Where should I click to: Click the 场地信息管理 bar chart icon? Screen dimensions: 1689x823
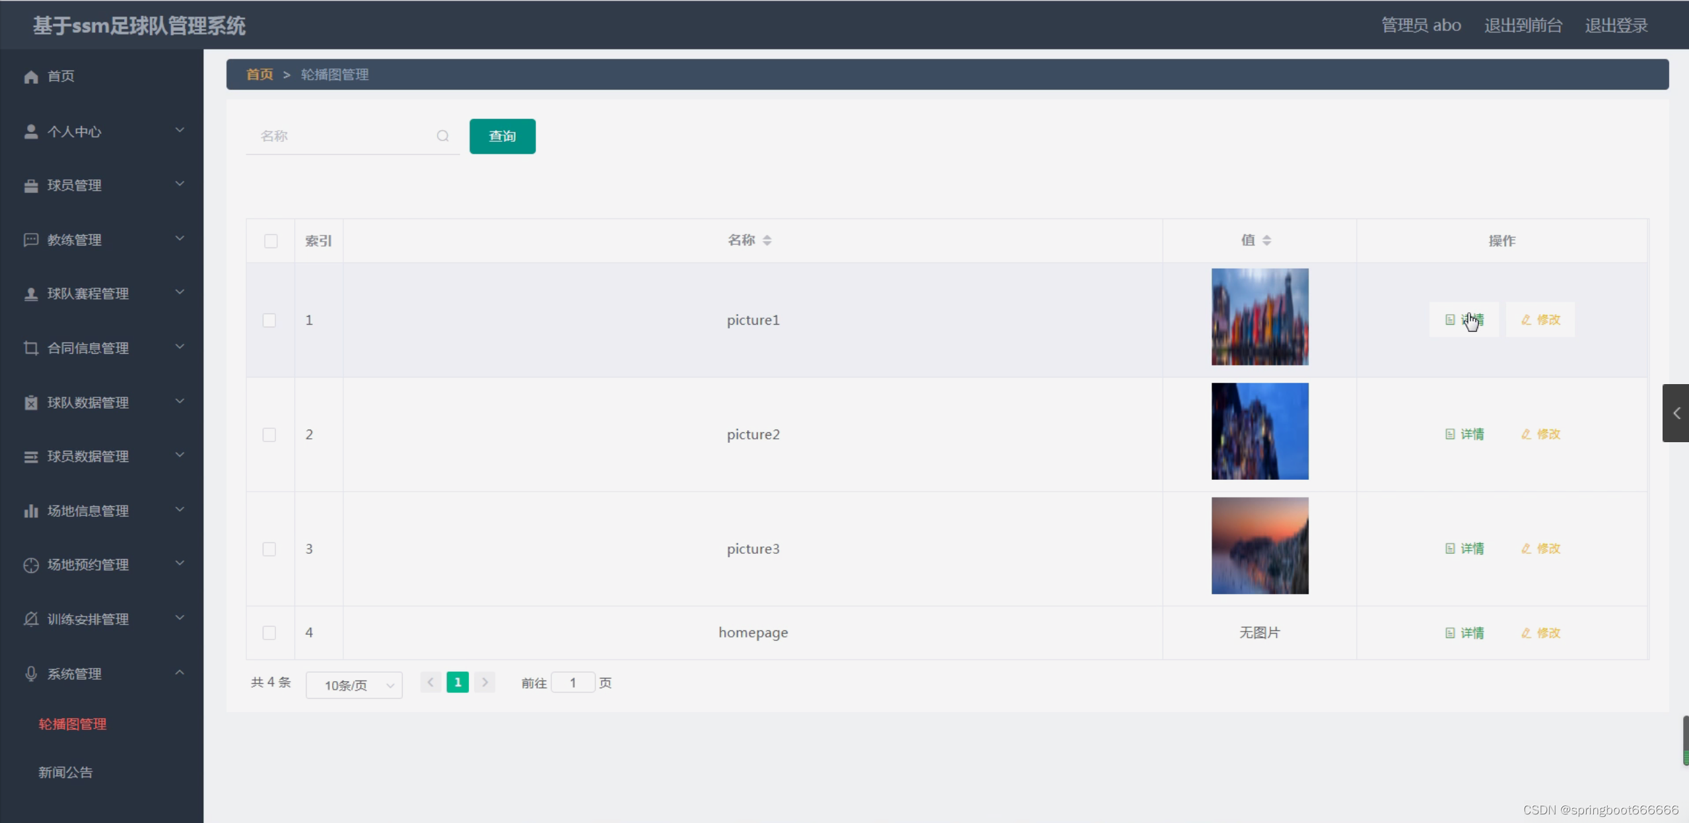tap(31, 511)
